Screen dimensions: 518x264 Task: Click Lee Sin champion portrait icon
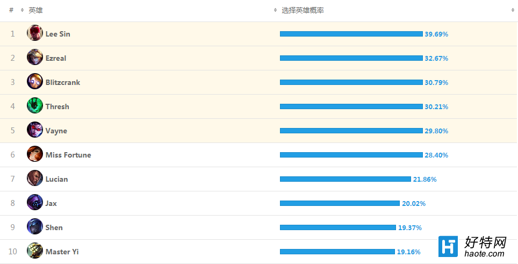point(35,33)
